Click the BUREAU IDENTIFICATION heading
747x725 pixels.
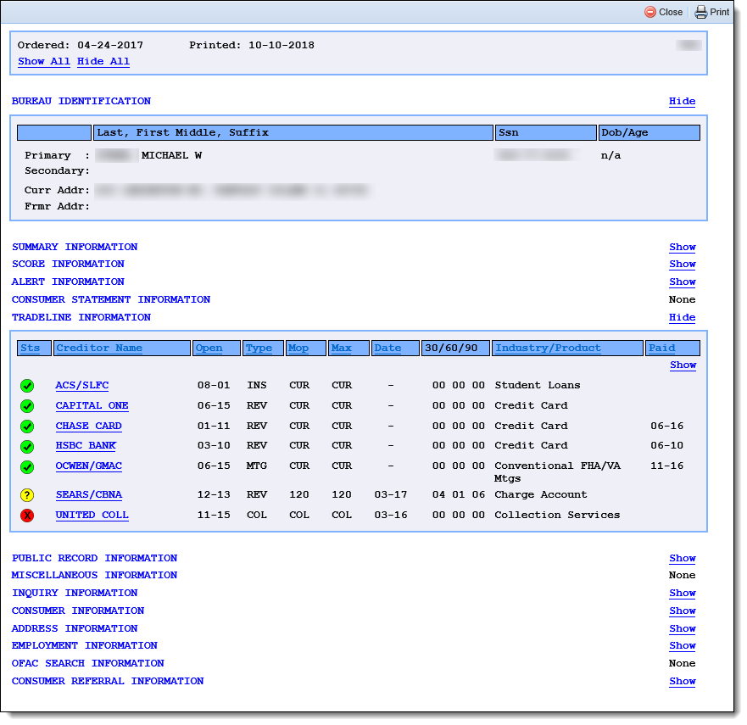[x=81, y=101]
